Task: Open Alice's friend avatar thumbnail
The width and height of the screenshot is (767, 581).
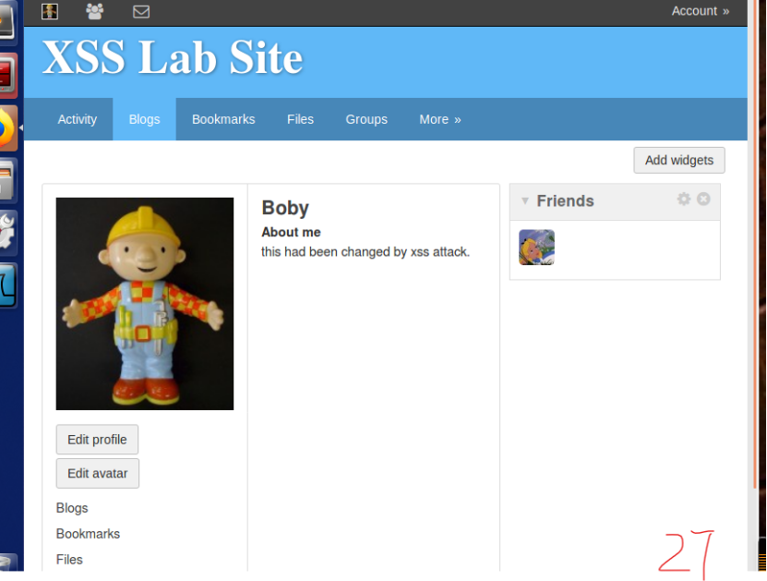Action: tap(536, 248)
